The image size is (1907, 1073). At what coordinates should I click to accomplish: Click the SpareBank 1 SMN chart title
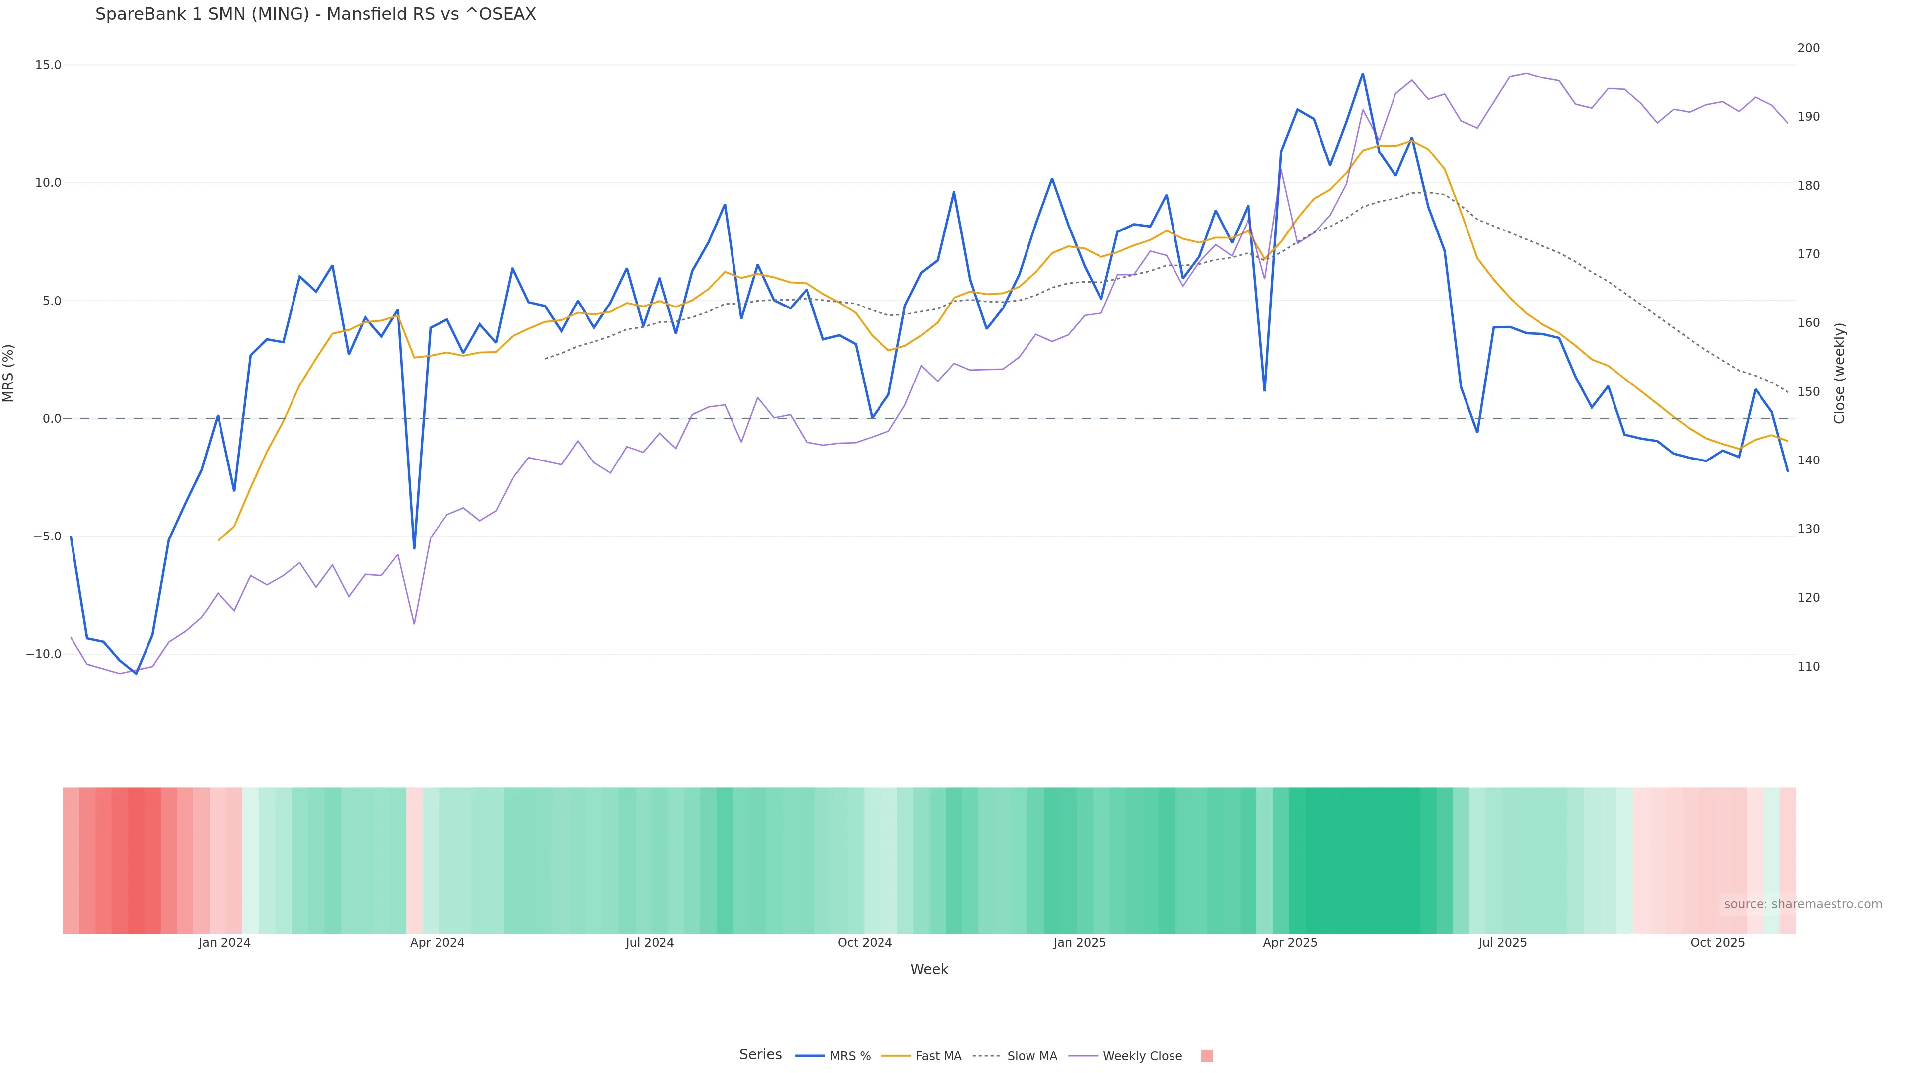click(x=315, y=14)
